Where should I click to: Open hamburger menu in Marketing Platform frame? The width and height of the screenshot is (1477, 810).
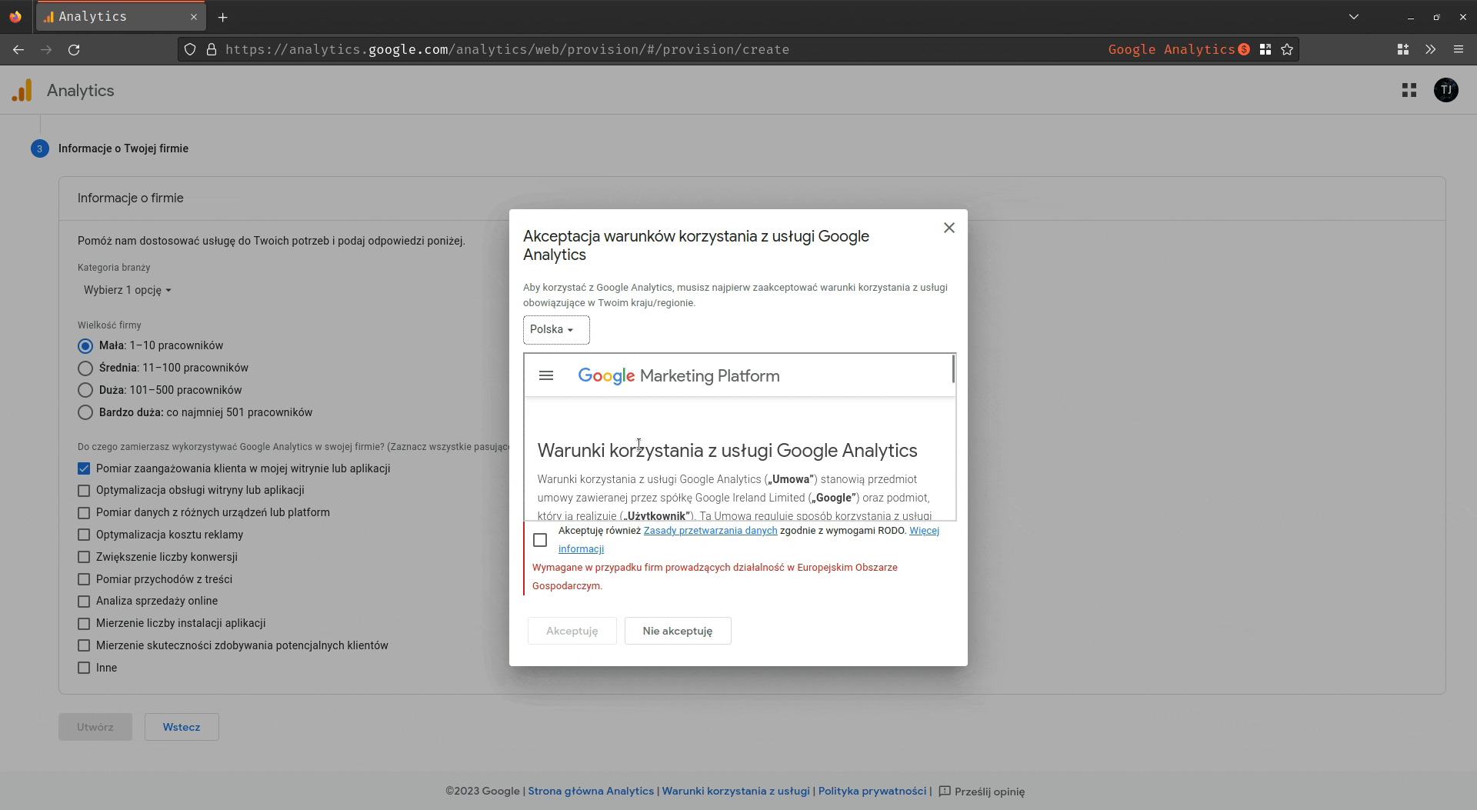coord(546,376)
